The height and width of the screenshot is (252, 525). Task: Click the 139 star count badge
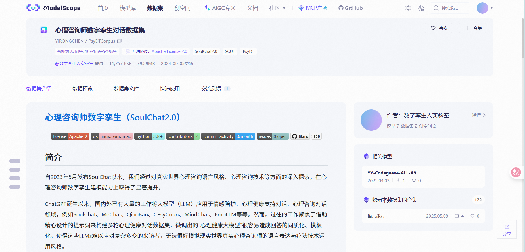pos(317,136)
